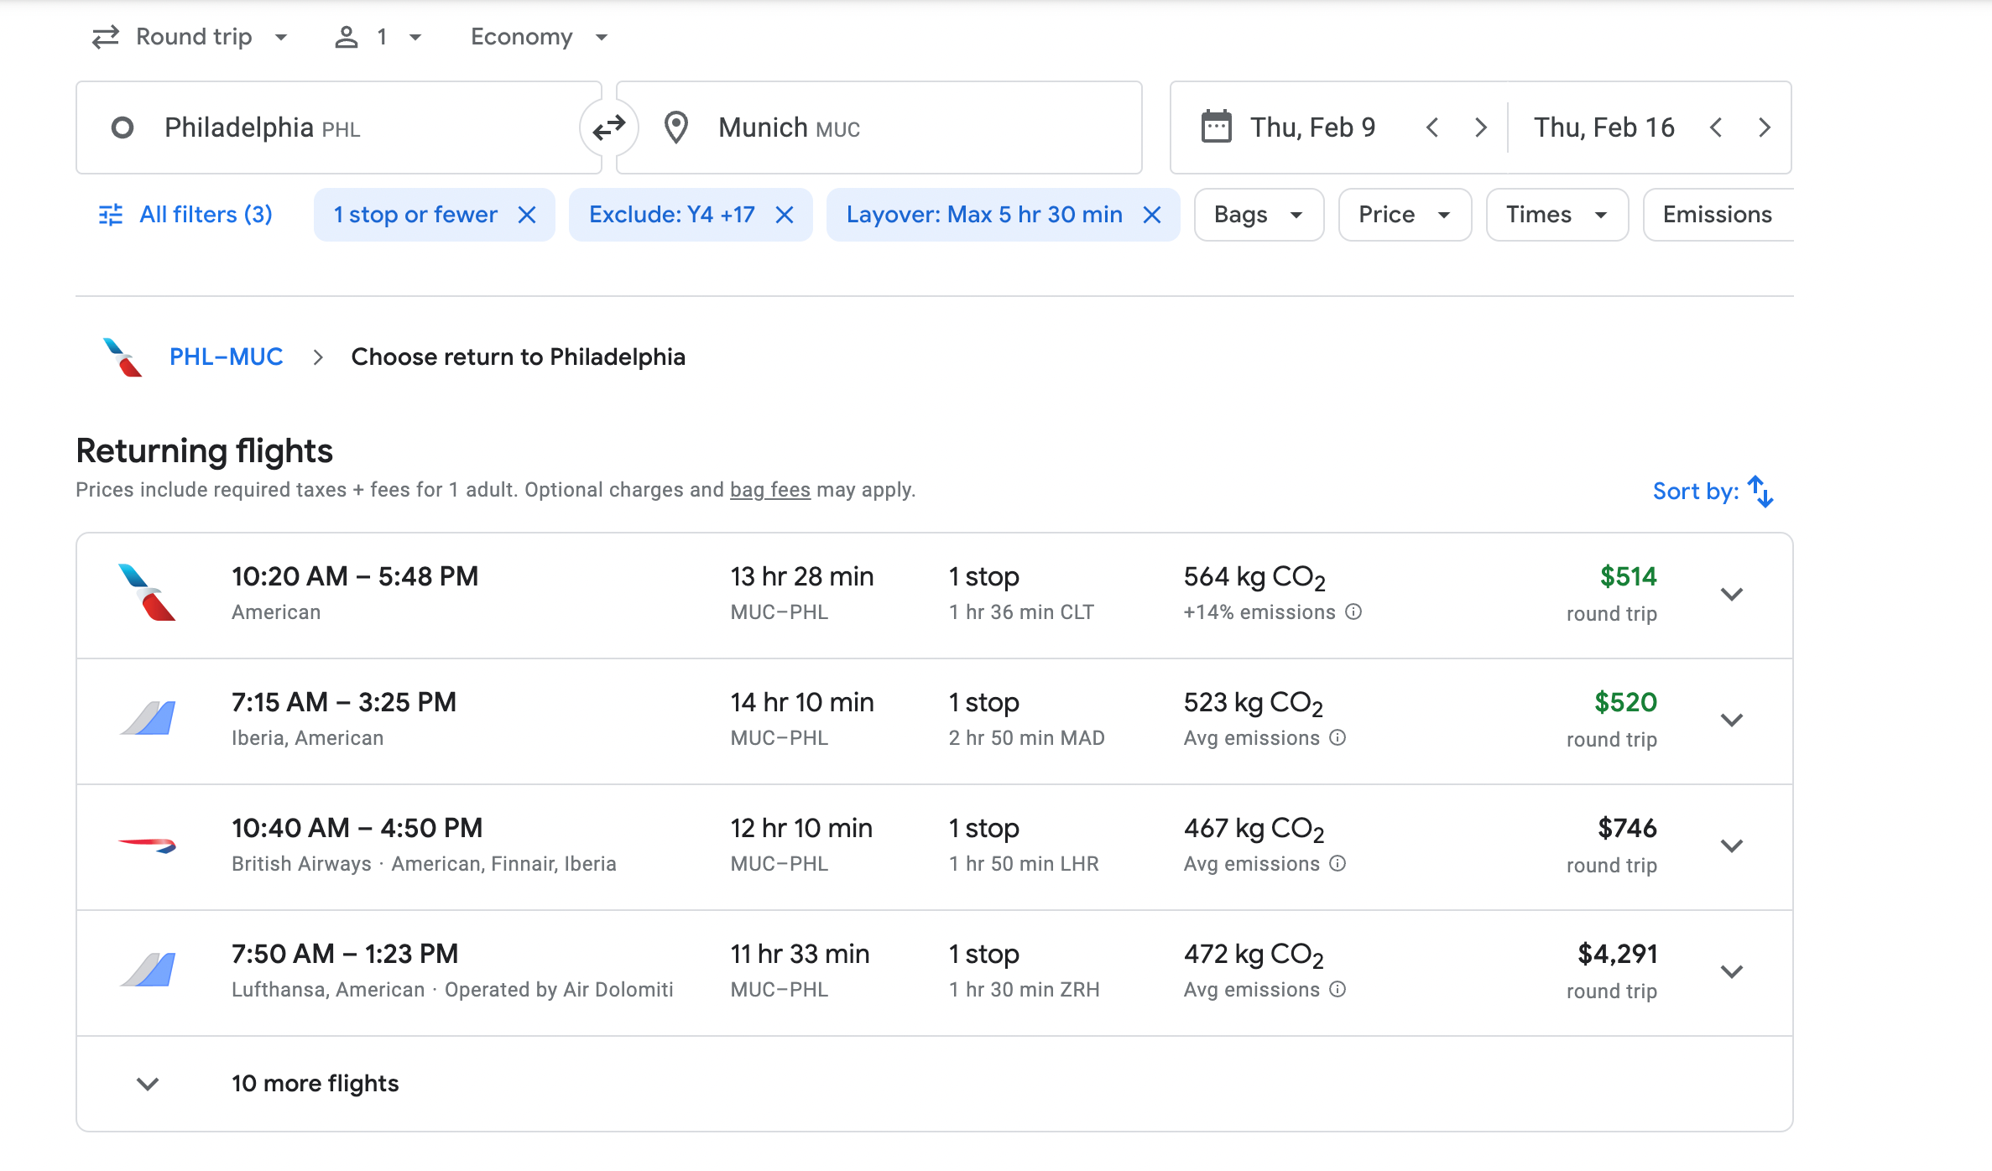Click the Sort by arrows icon
Image resolution: width=1992 pixels, height=1171 pixels.
click(1760, 492)
